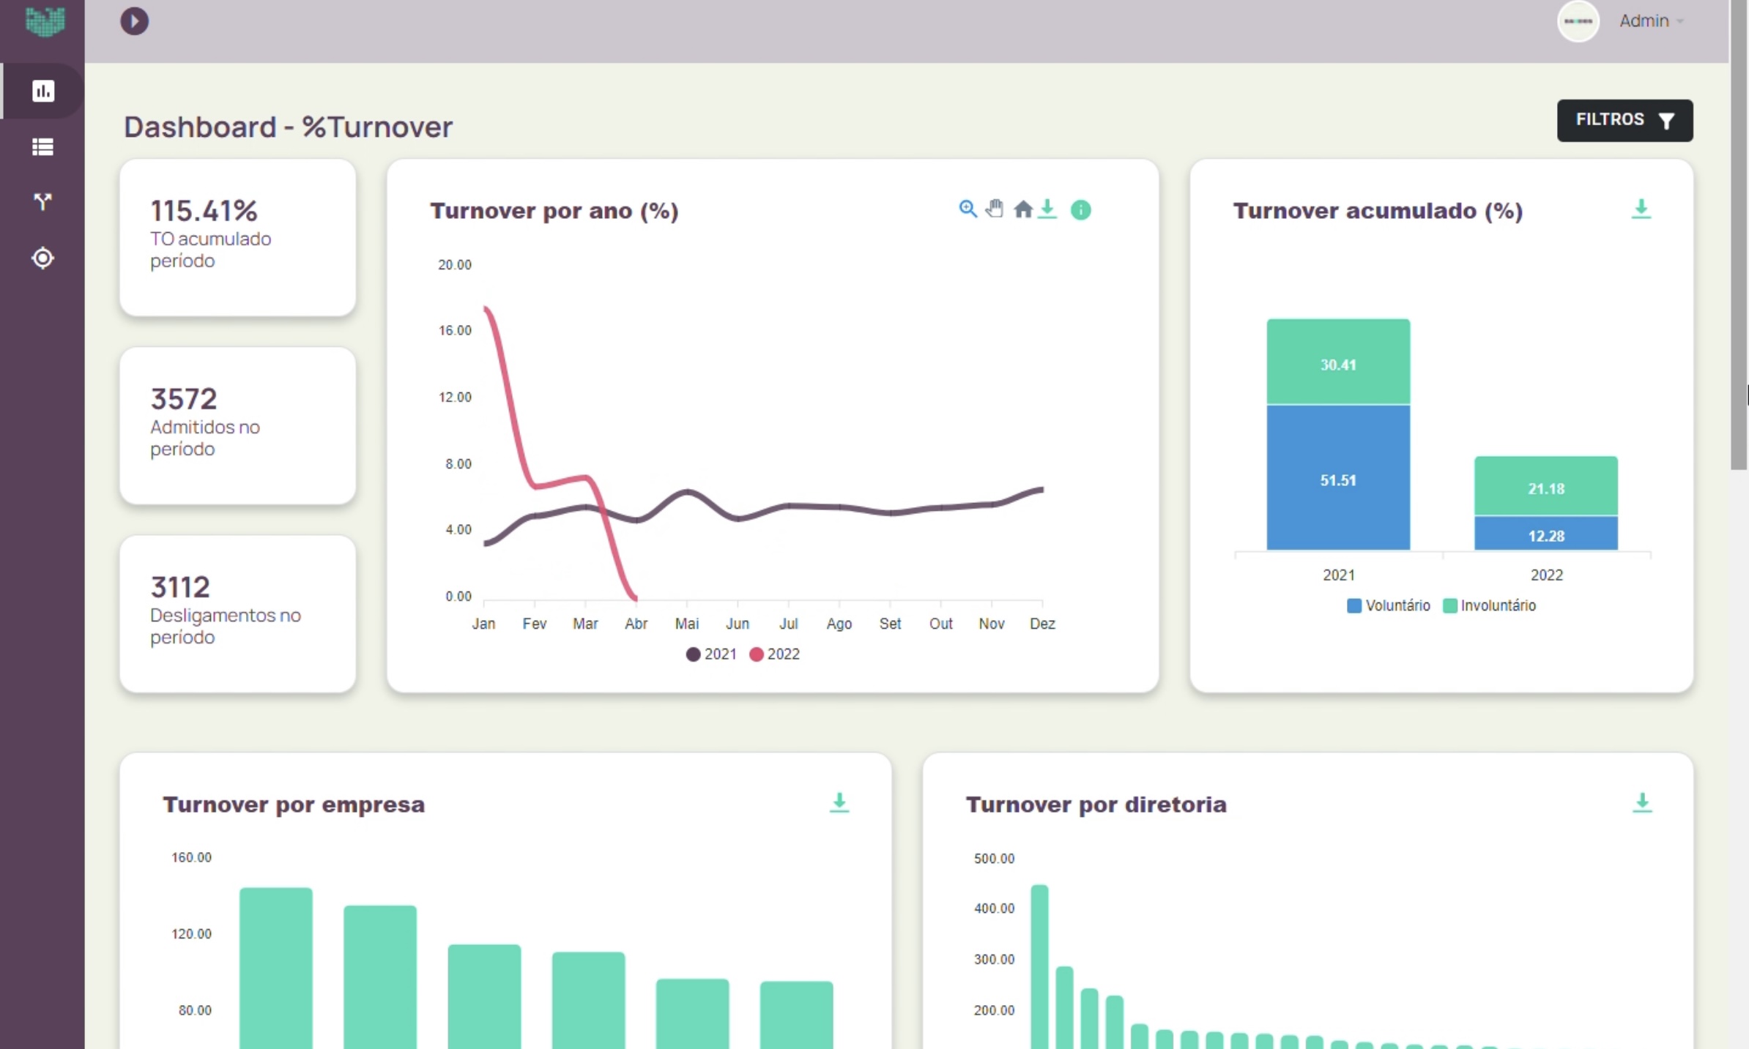The image size is (1749, 1049).
Task: Download the Turnover por diretoria chart
Action: [1641, 802]
